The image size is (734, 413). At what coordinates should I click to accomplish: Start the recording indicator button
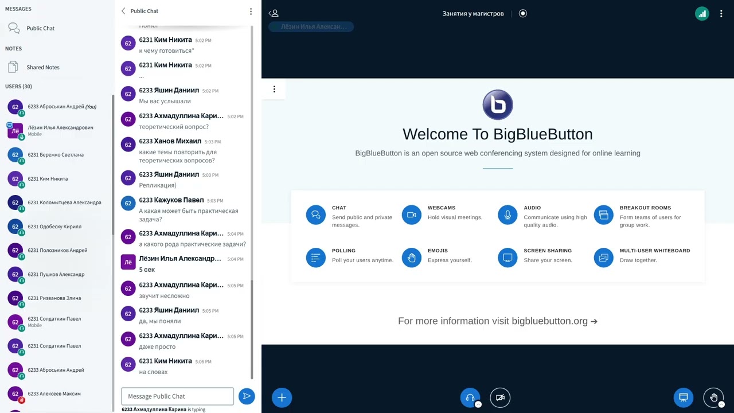[523, 13]
